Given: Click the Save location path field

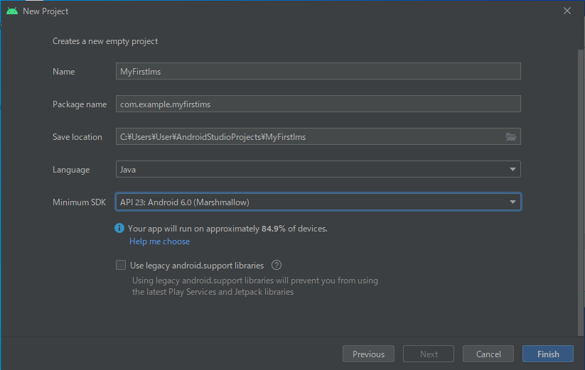Looking at the screenshot, I should tap(310, 137).
